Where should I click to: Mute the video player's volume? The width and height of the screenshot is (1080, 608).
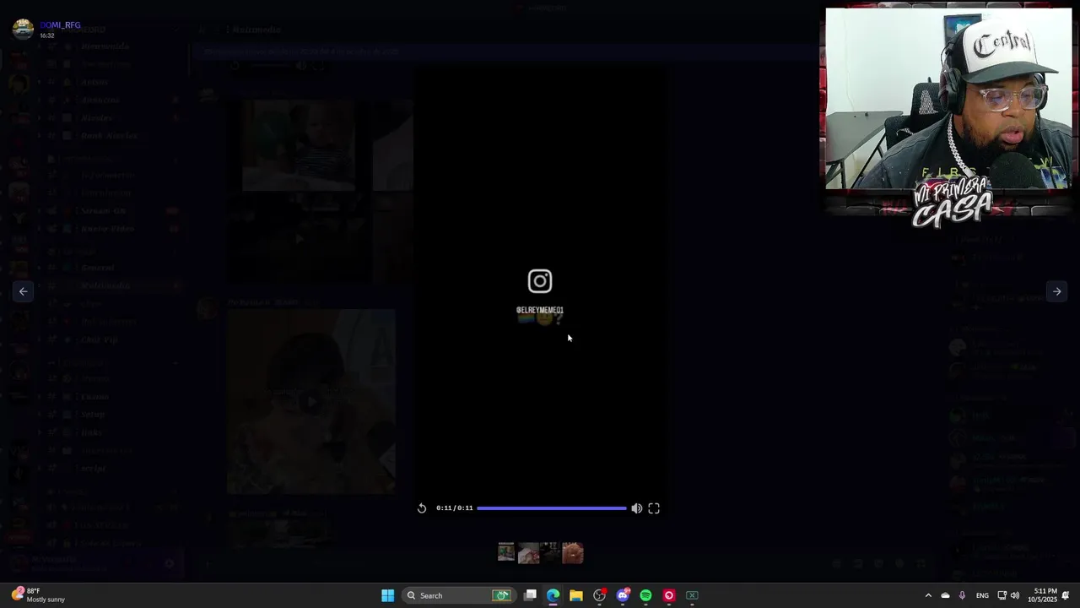[x=637, y=508]
